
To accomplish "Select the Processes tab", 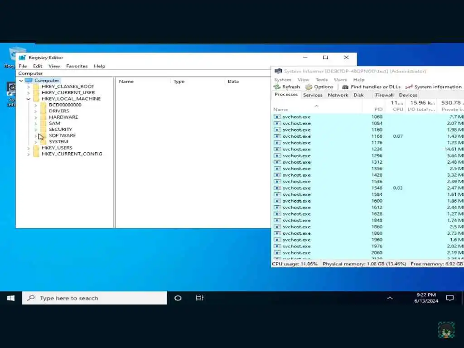I will point(286,95).
